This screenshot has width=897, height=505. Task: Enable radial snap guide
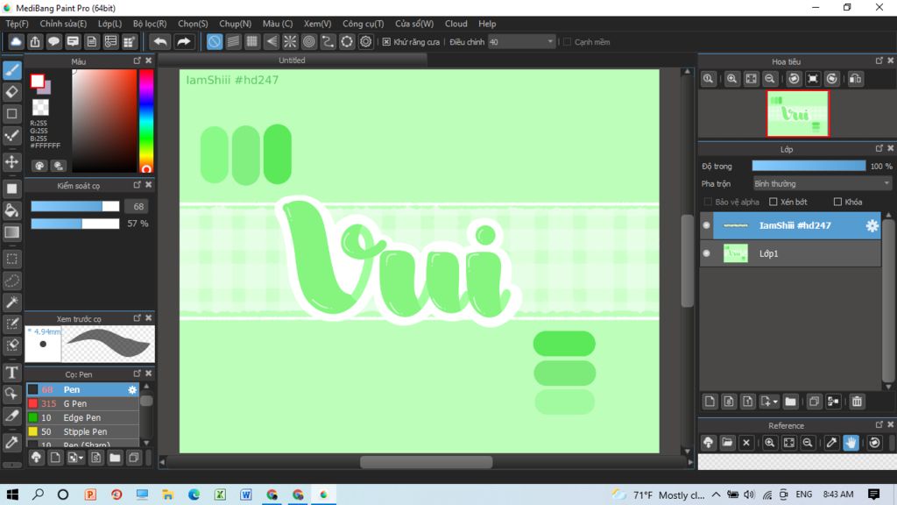[290, 42]
